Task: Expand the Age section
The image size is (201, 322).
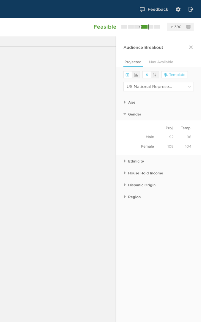Action: click(x=131, y=102)
